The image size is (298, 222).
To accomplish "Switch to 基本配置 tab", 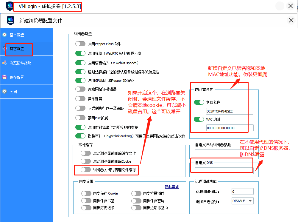I will point(17,35).
